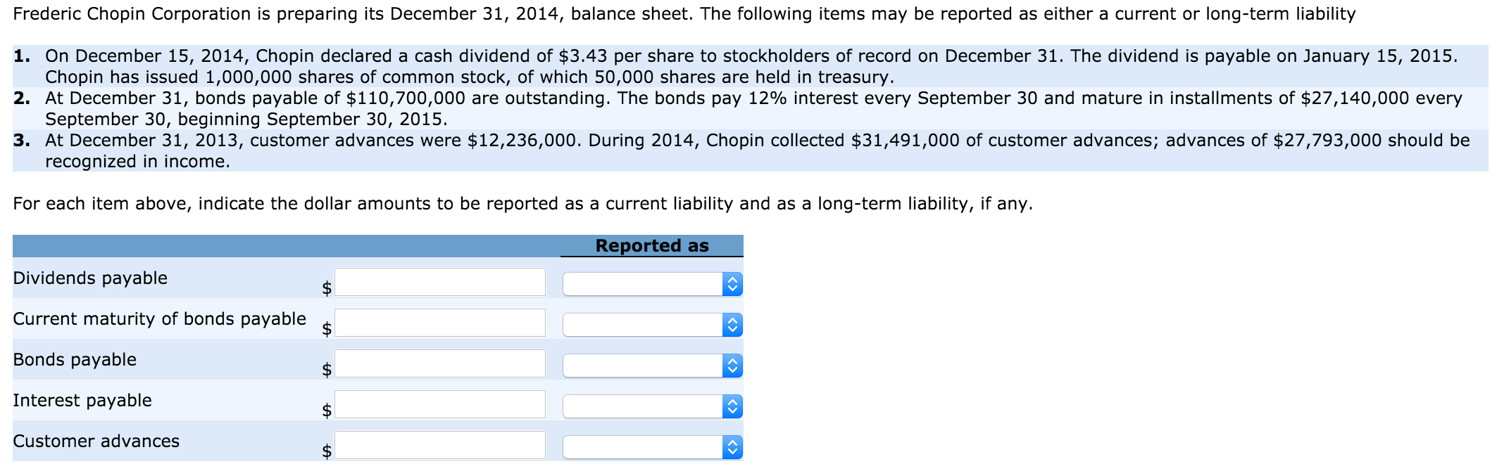The height and width of the screenshot is (471, 1497).
Task: Click the Bonds payable amount input
Action: tap(440, 363)
